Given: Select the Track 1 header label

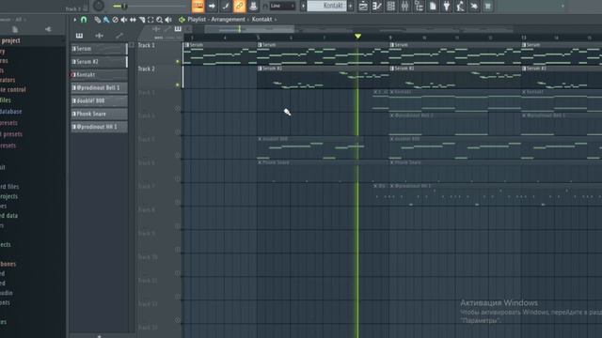Looking at the screenshot, I should point(147,45).
